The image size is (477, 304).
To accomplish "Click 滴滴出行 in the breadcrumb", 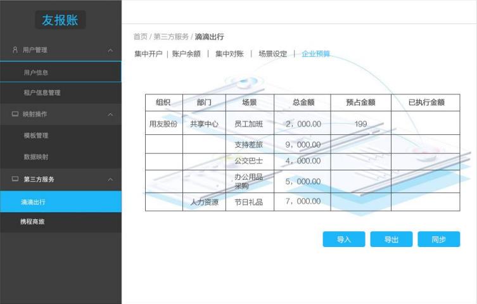I will tap(209, 37).
